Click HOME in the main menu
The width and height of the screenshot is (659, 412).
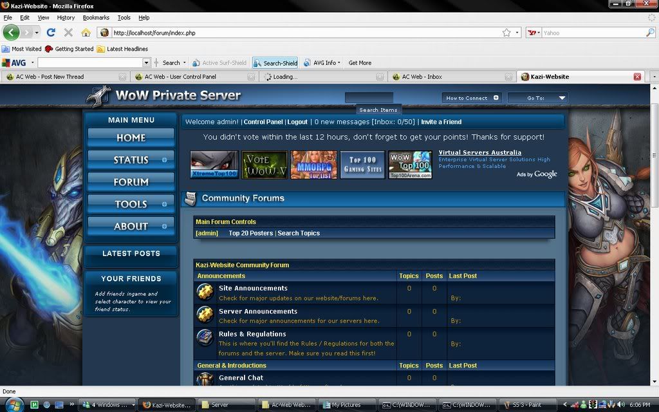(131, 138)
